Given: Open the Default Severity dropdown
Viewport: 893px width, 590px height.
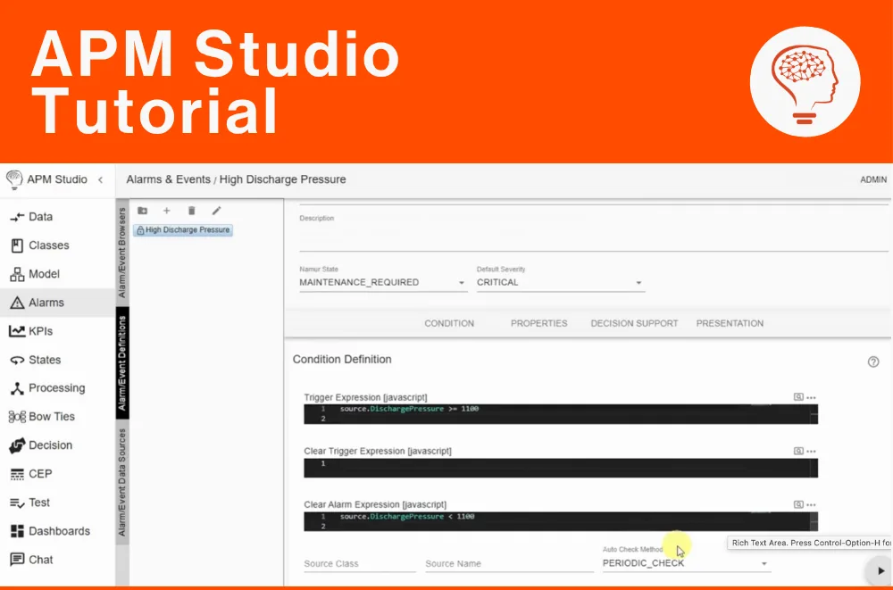Looking at the screenshot, I should click(561, 282).
